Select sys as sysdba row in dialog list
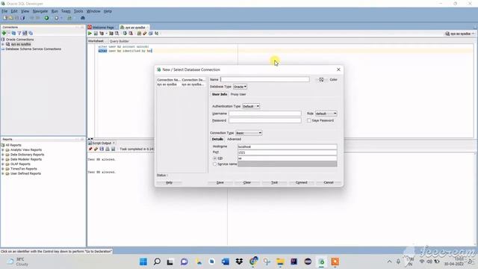 click(181, 84)
